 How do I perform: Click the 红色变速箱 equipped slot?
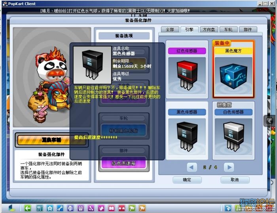point(123,164)
